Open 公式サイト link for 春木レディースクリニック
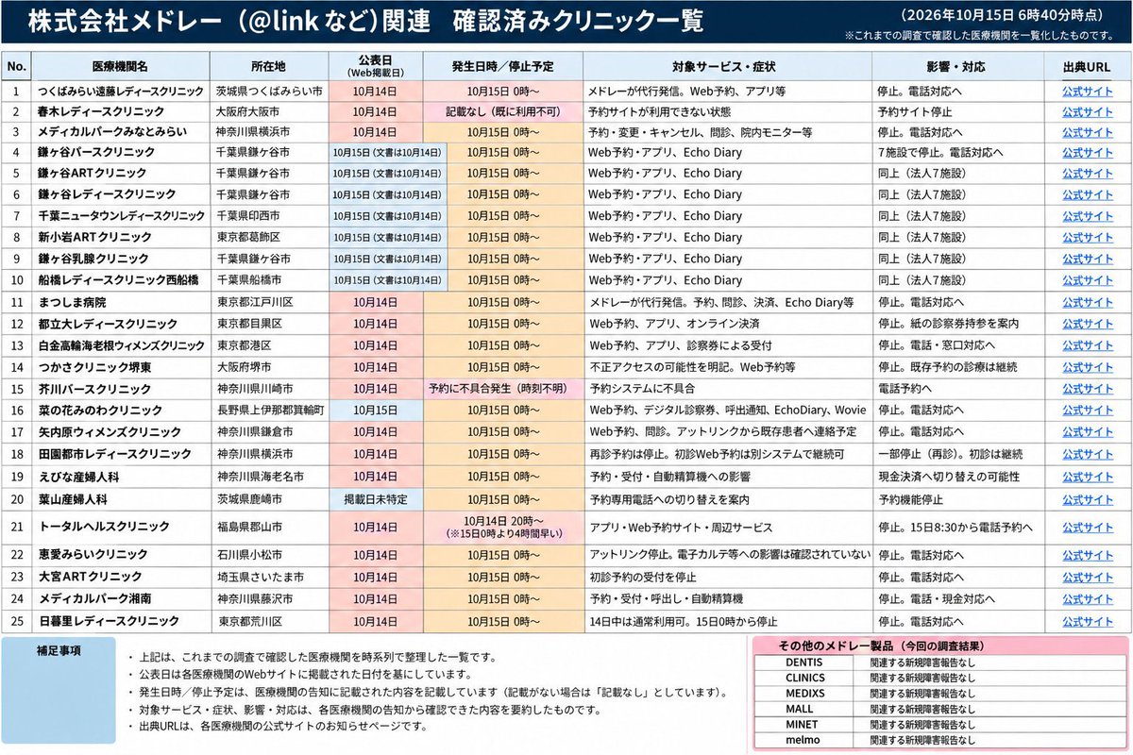 pyautogui.click(x=1087, y=111)
